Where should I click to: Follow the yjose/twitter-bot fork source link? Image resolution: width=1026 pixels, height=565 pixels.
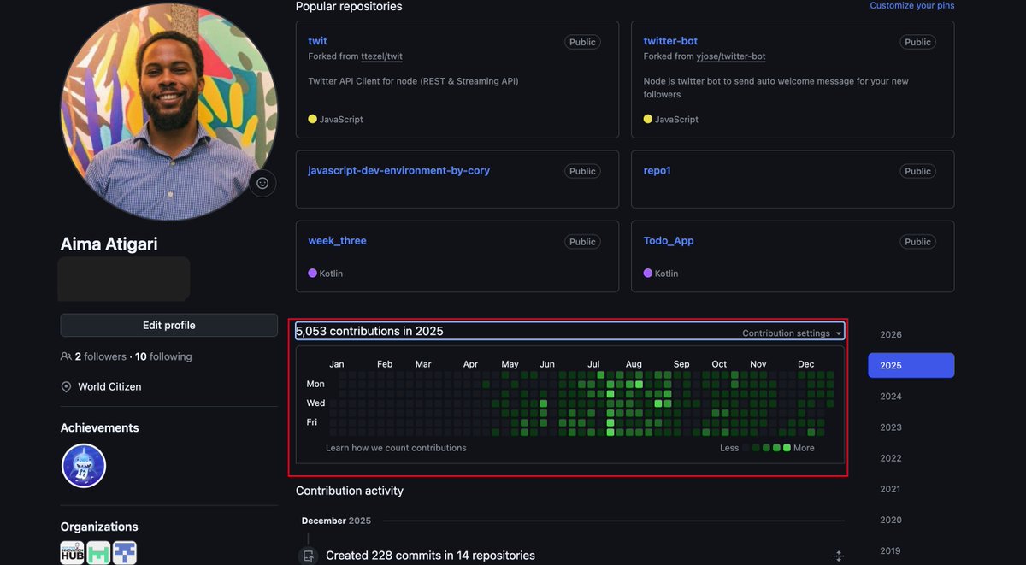[731, 56]
